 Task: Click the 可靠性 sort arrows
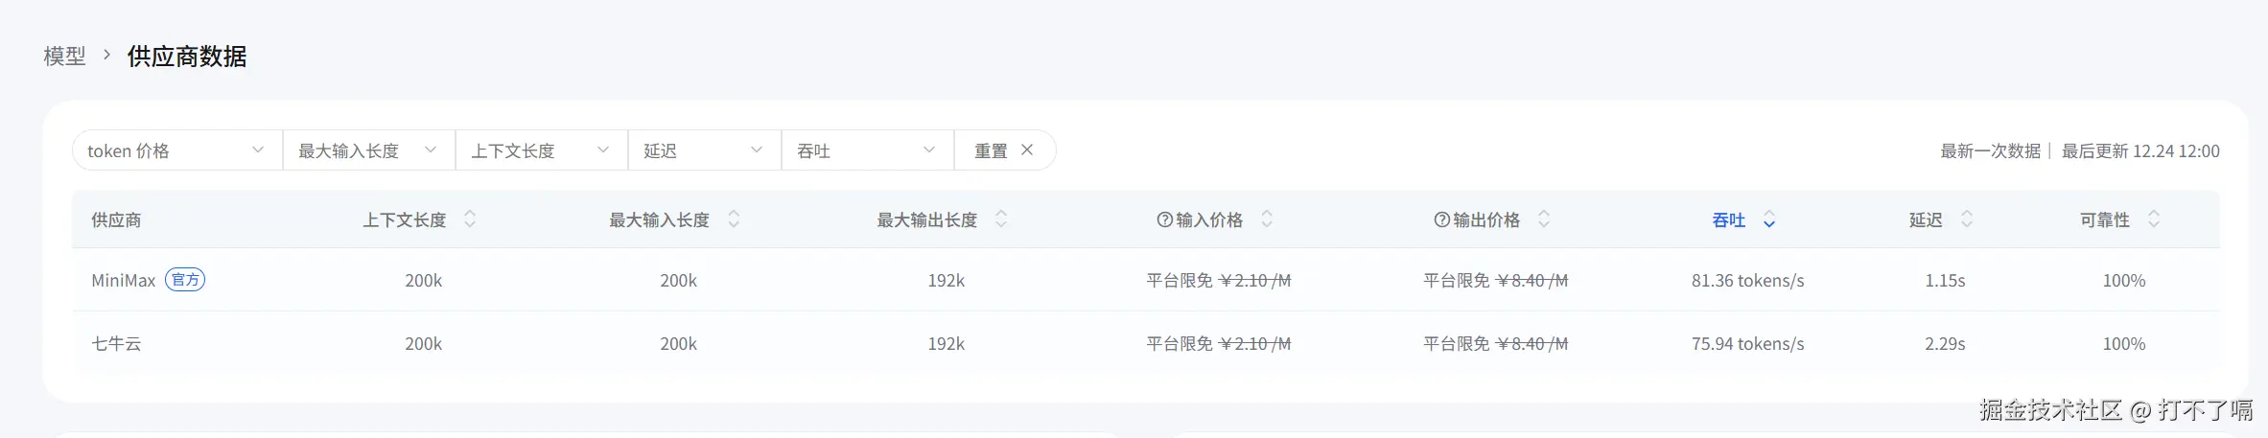[x=2154, y=219]
